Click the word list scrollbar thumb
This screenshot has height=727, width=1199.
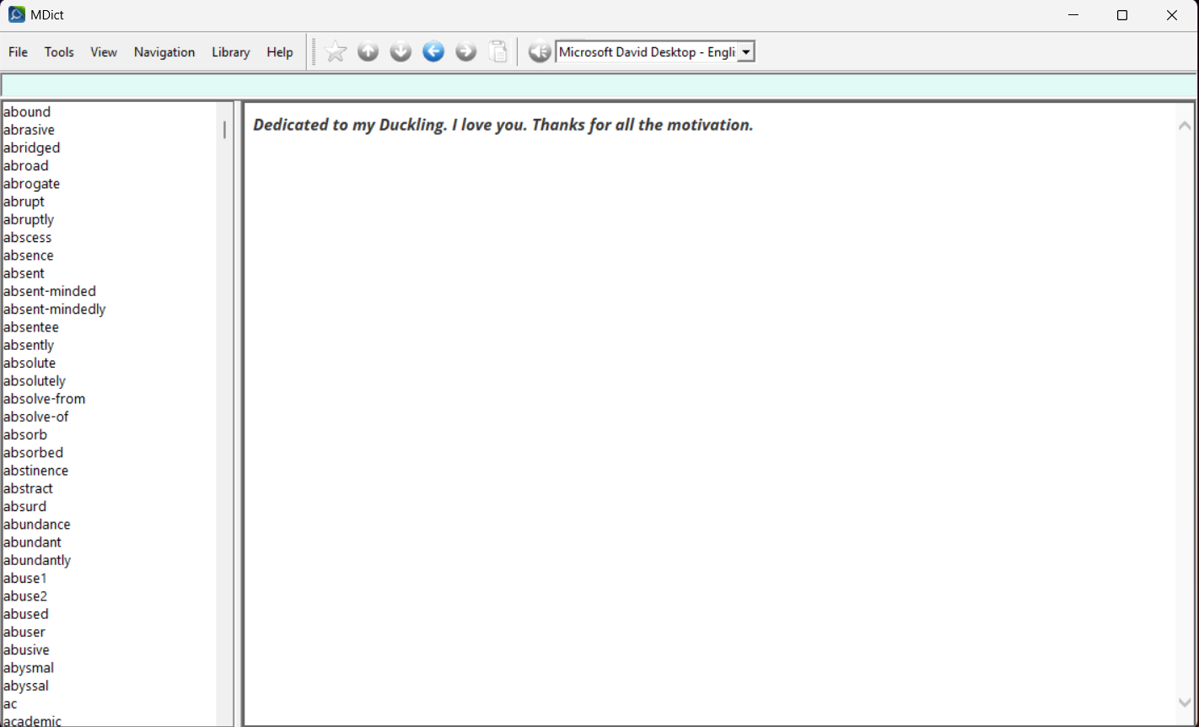click(224, 130)
